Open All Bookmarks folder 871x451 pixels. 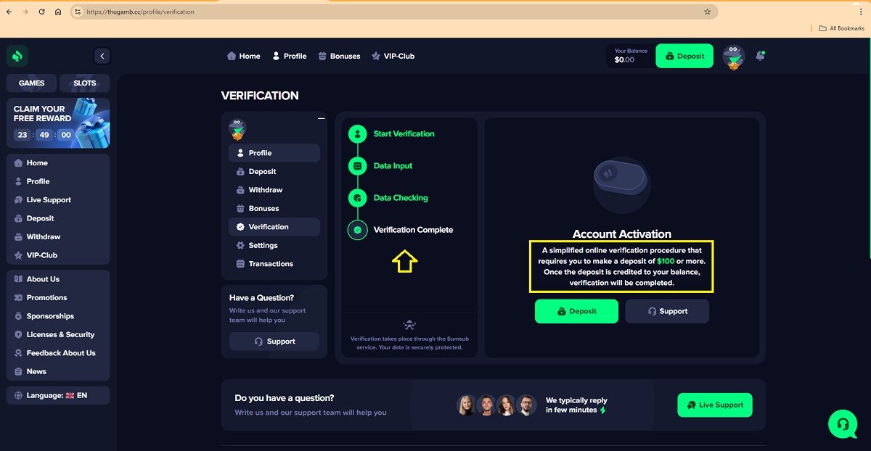pyautogui.click(x=841, y=28)
